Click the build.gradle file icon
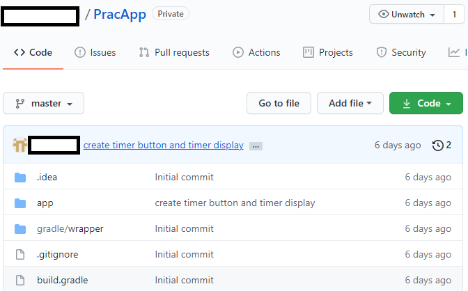The width and height of the screenshot is (468, 291). [x=20, y=281]
